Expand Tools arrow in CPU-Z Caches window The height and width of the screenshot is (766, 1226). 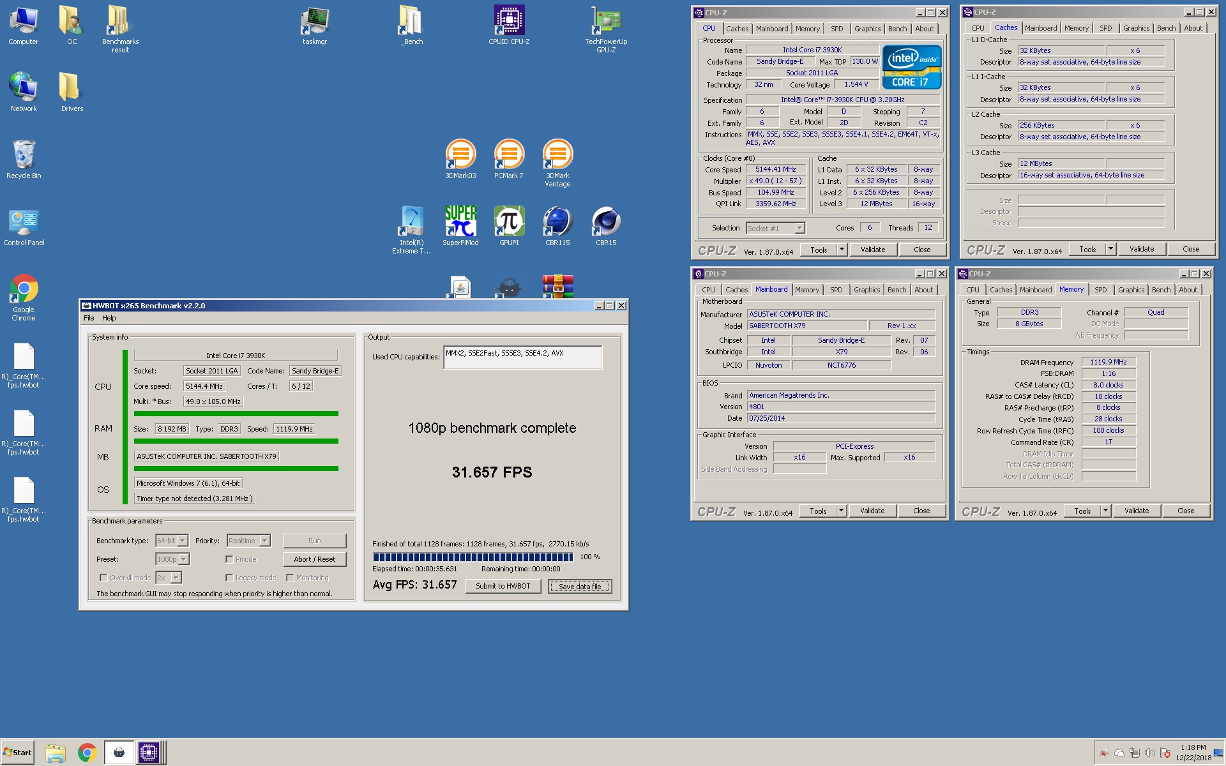[x=1110, y=249]
